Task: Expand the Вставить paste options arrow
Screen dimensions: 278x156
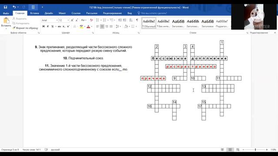Action: point(6,29)
